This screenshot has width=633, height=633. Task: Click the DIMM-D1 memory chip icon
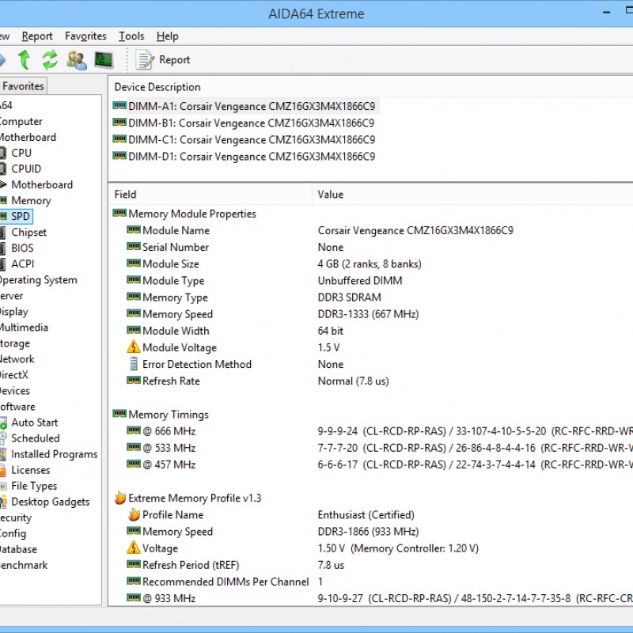click(119, 155)
